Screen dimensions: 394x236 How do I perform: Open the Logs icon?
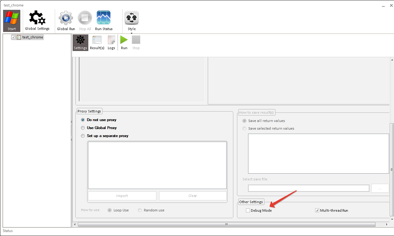pos(111,40)
